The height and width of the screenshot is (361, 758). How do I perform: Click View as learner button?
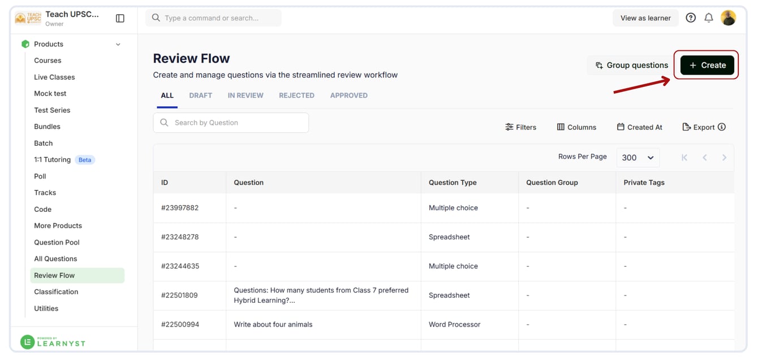click(645, 18)
